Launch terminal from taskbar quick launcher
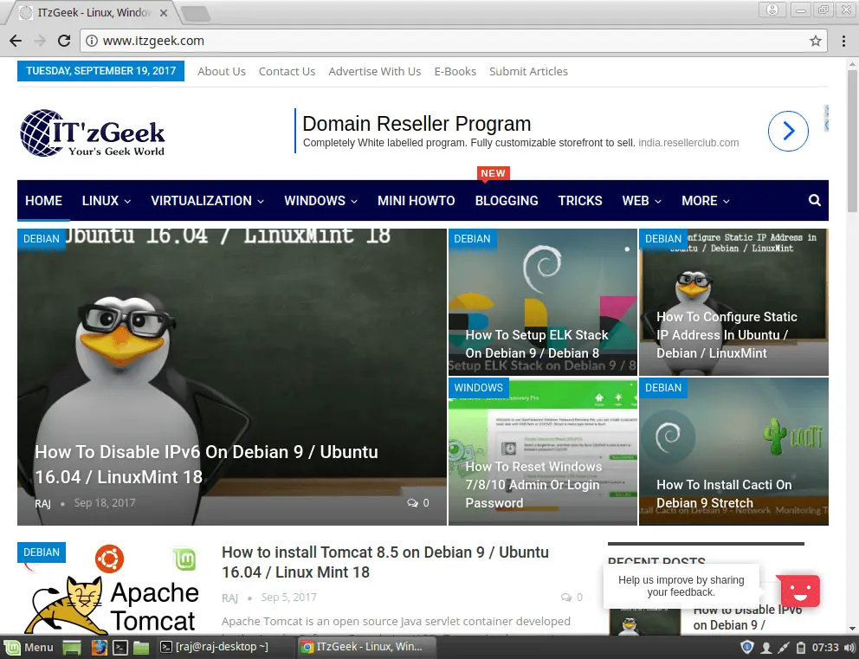 pyautogui.click(x=120, y=648)
